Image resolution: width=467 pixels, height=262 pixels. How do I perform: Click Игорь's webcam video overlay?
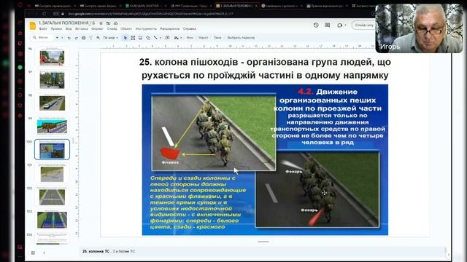(419, 28)
